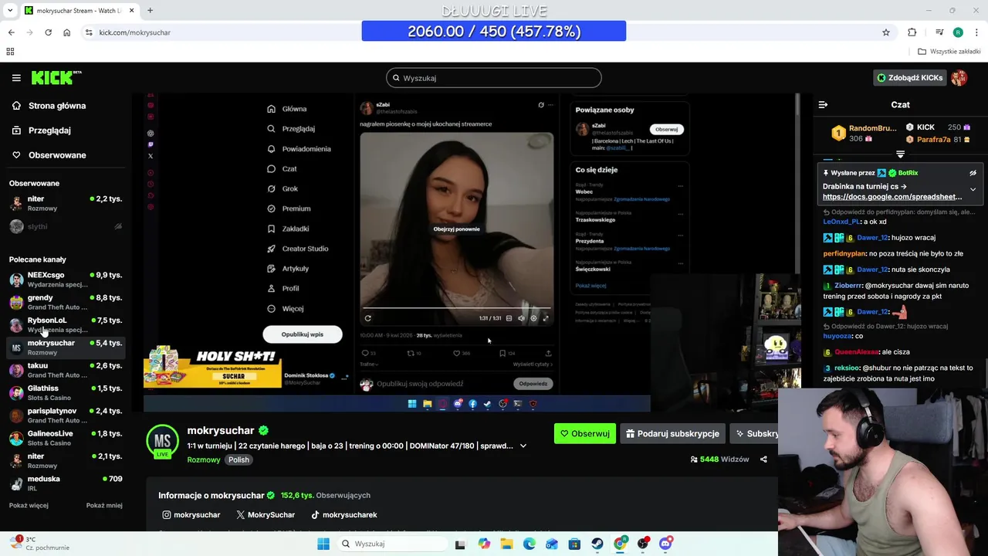Click the KICK logo
The height and width of the screenshot is (556, 988).
(x=56, y=77)
